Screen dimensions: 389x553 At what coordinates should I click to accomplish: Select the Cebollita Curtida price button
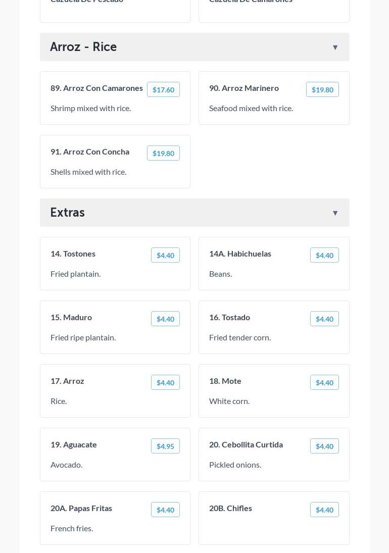(x=324, y=446)
